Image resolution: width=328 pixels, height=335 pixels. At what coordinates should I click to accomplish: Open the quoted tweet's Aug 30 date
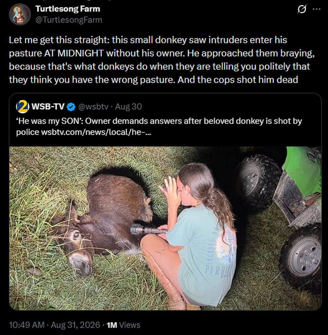[129, 107]
